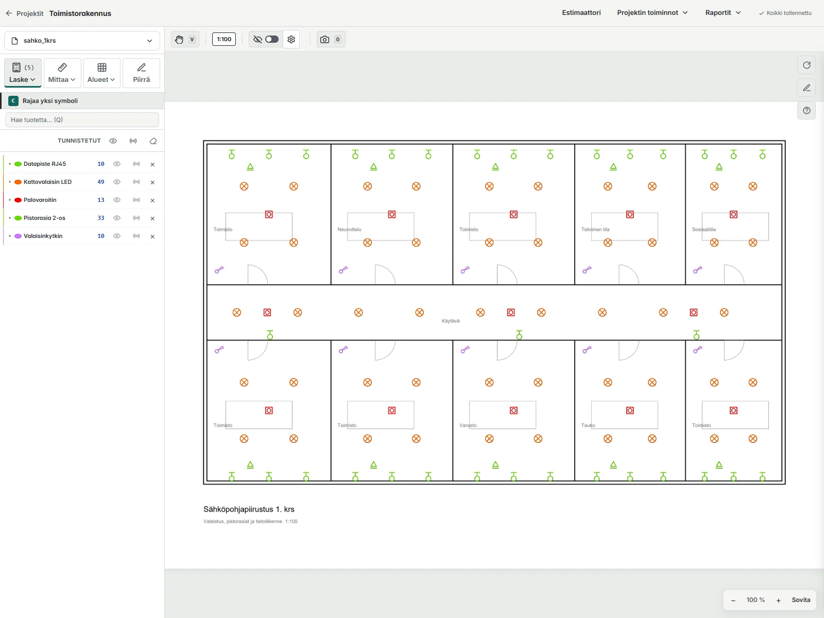
Task: Open the Laske tab
Action: point(23,73)
